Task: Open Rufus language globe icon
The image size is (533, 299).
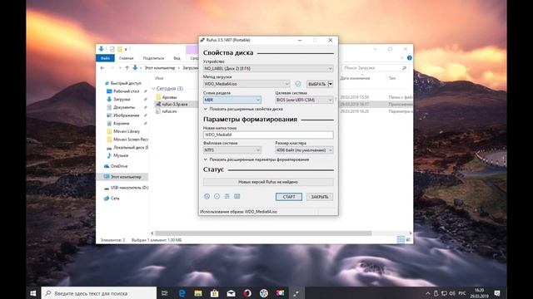Action: click(207, 196)
